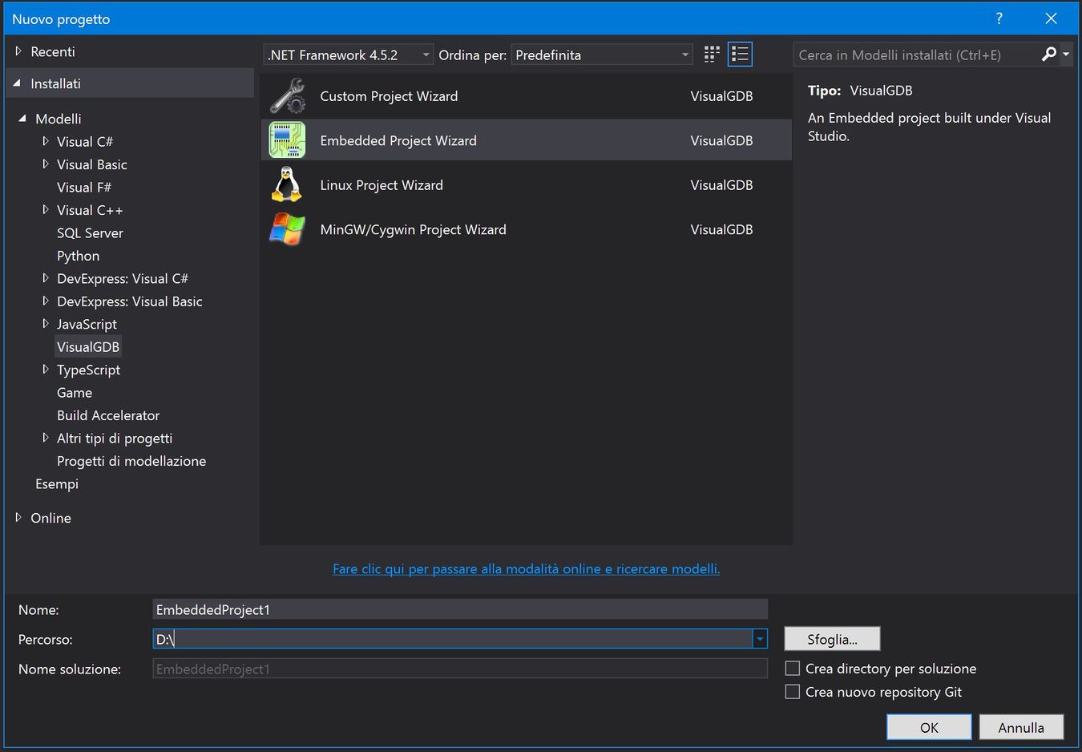The height and width of the screenshot is (752, 1082).
Task: Switch templates to list view
Action: [x=739, y=54]
